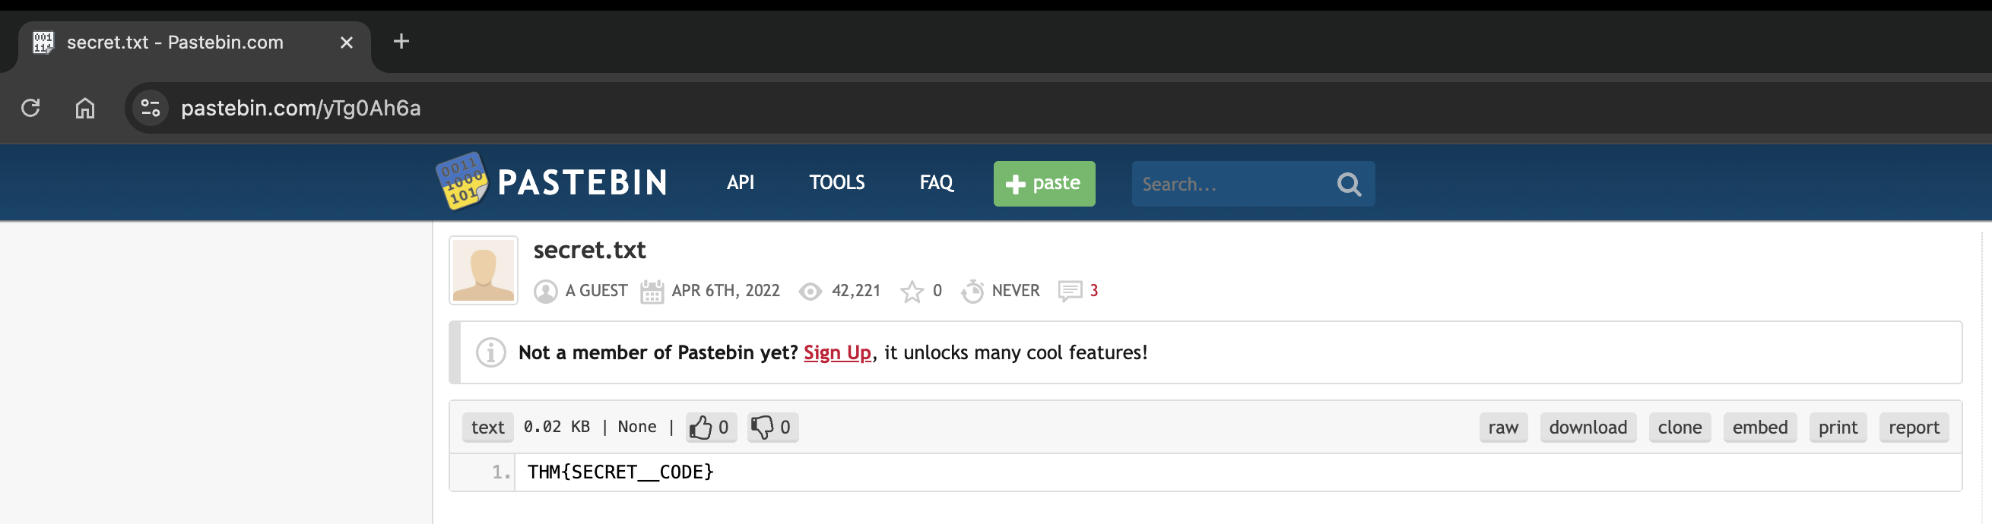
Task: Download the secret.txt paste
Action: tap(1588, 428)
